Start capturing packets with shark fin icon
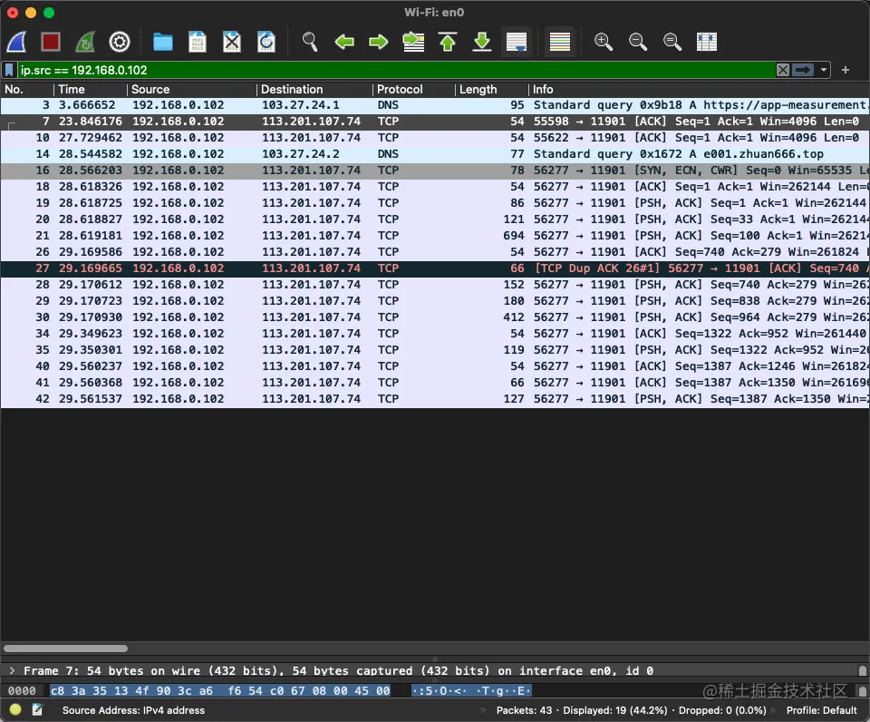Screen dimensions: 870x722 [x=16, y=43]
